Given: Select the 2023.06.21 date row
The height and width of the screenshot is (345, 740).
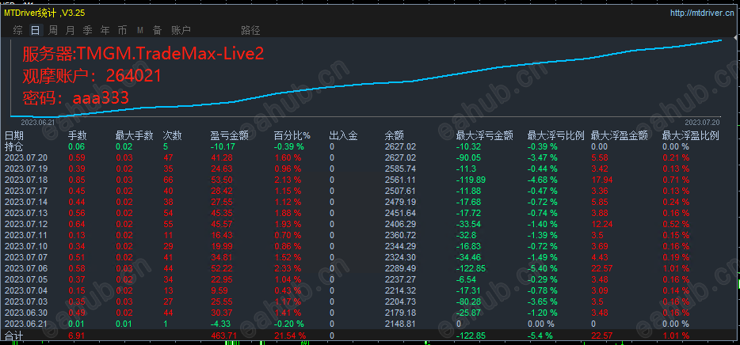Looking at the screenshot, I should pyautogui.click(x=25, y=324).
